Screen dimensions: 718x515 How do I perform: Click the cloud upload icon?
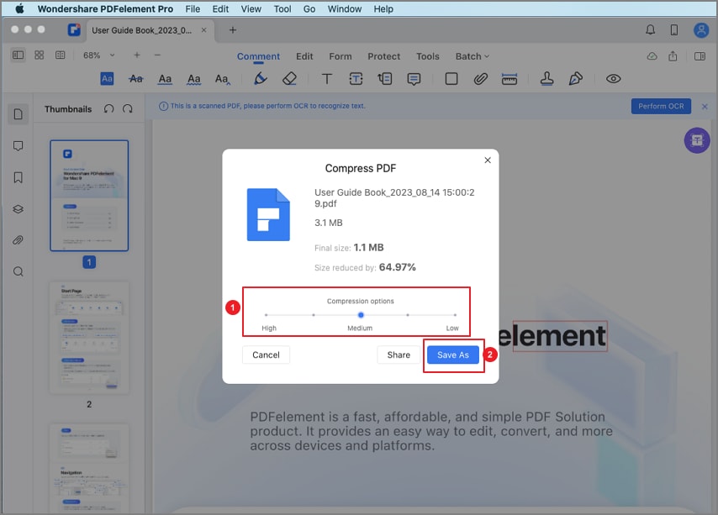(x=652, y=56)
